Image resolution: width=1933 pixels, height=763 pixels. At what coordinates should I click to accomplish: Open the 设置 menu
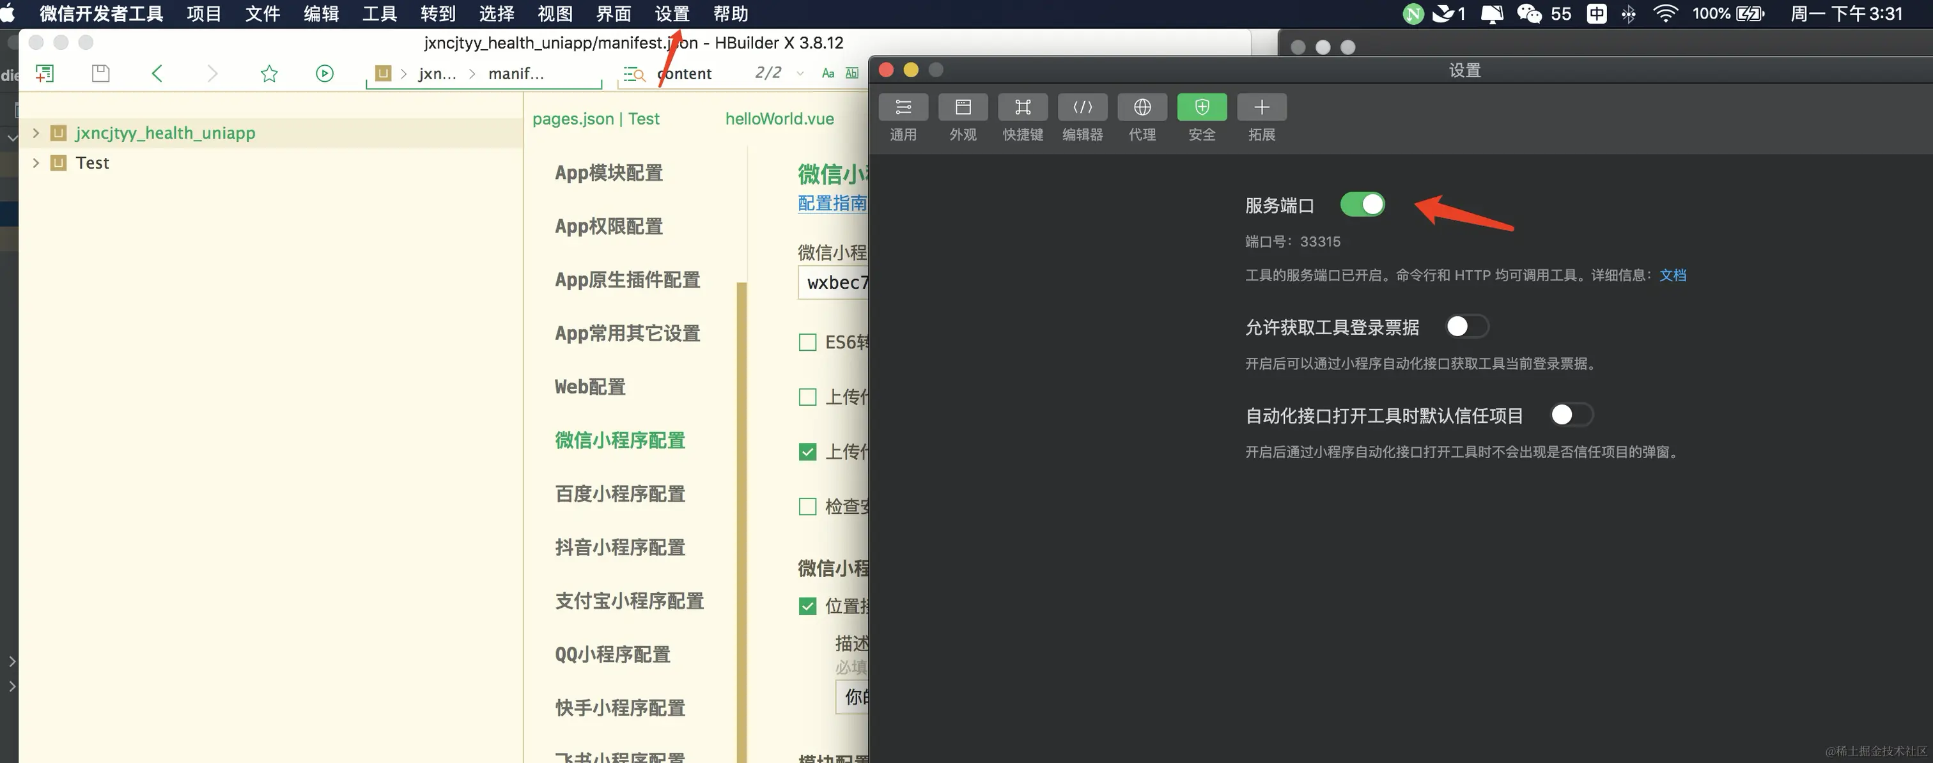click(672, 13)
